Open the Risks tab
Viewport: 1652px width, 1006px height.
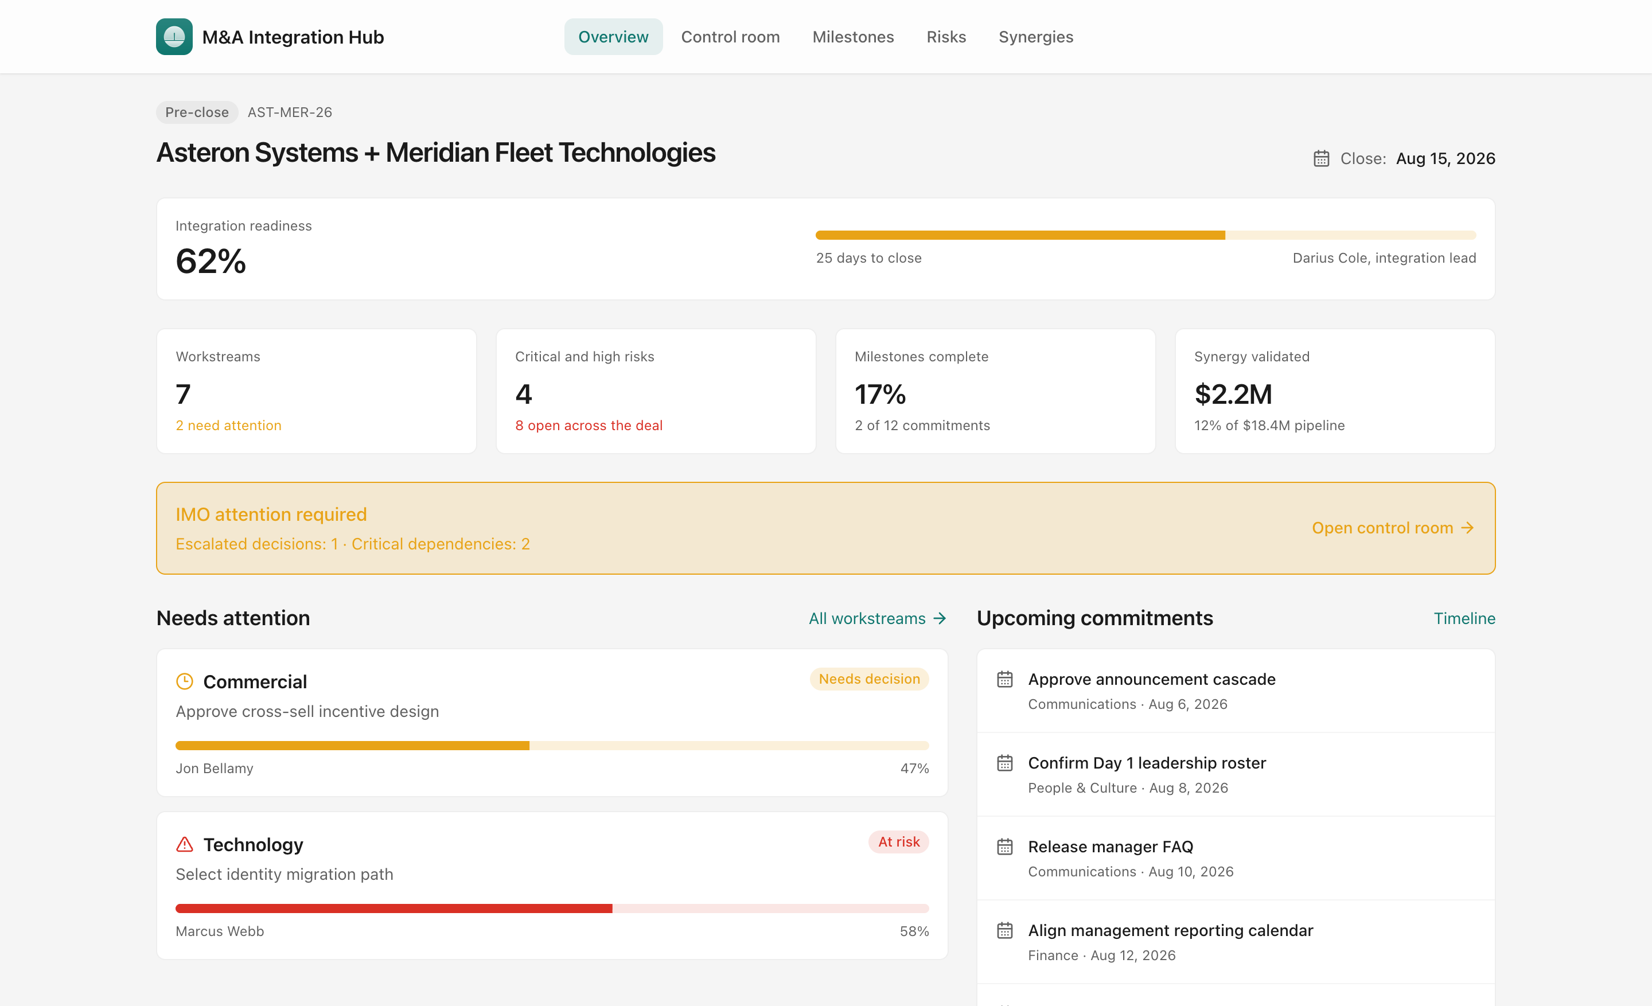point(946,37)
